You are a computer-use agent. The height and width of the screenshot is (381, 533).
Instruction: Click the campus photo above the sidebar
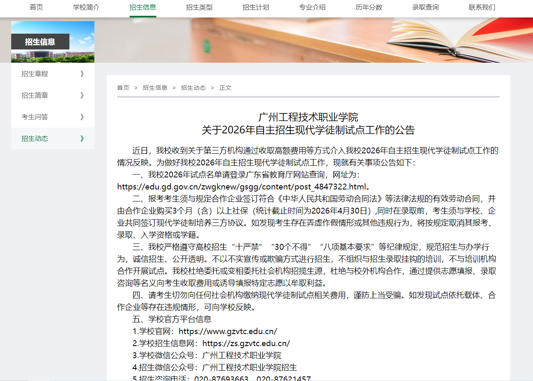click(53, 42)
